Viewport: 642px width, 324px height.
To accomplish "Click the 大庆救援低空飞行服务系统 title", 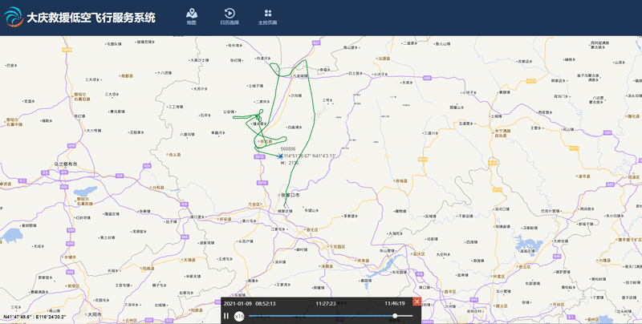I will pos(91,18).
